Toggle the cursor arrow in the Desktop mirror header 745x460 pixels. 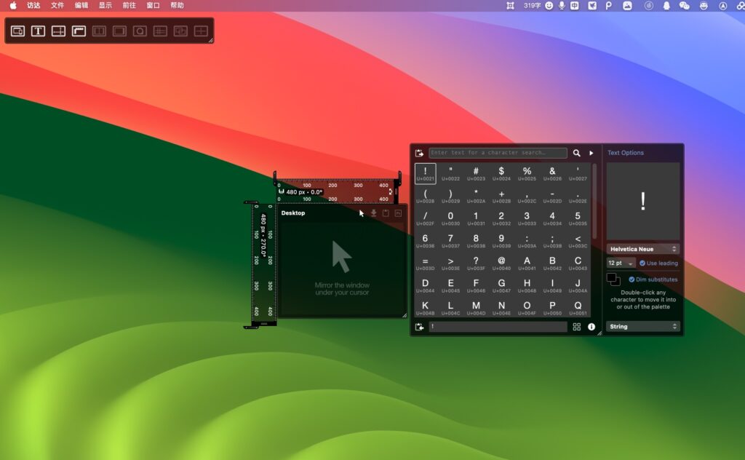tap(361, 213)
